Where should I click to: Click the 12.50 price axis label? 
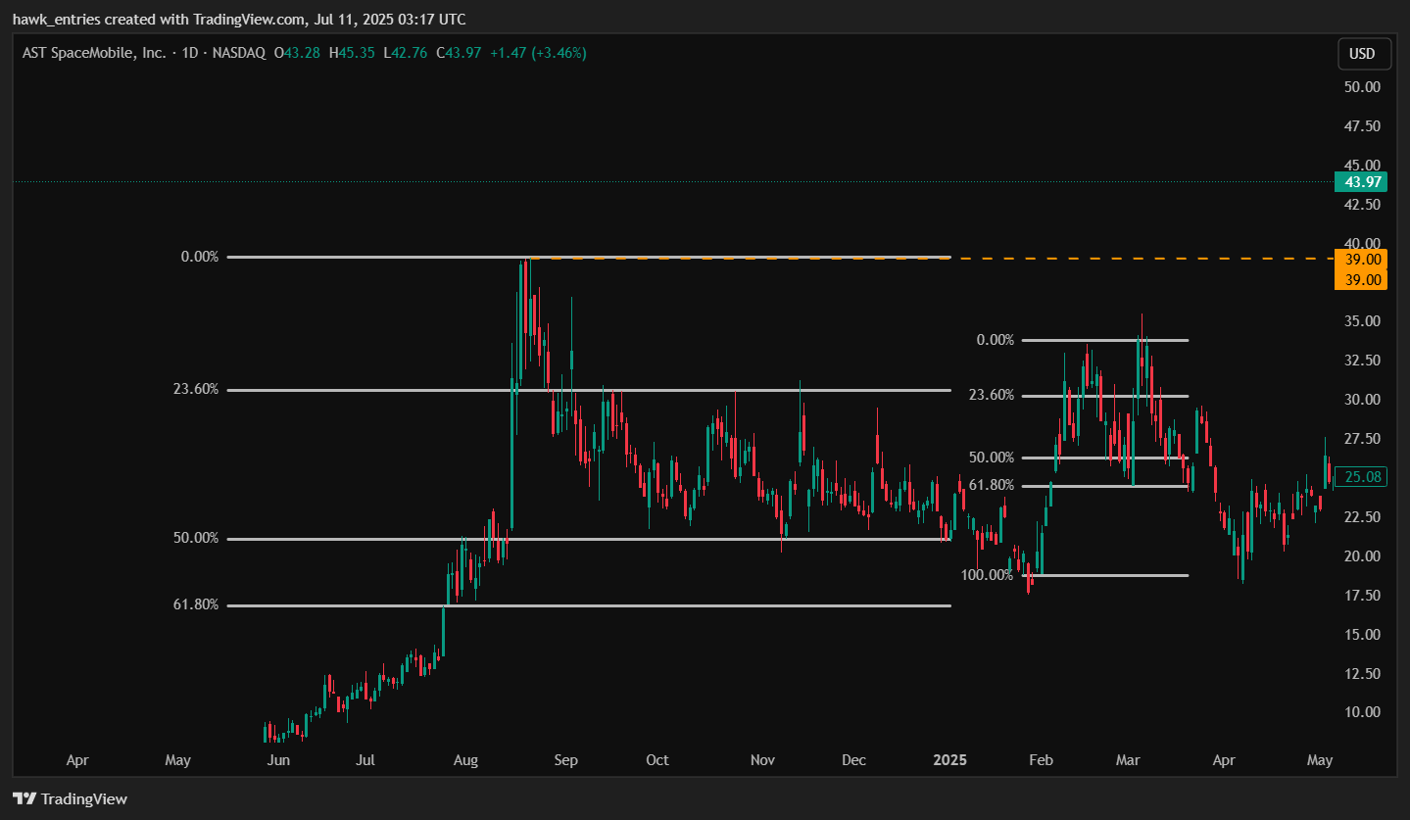1363,673
